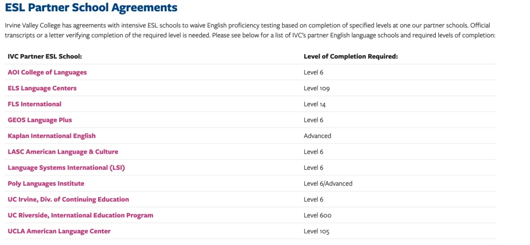Viewport: 530px width, 245px height.
Task: Open the AOI College of Languages link
Action: point(47,72)
